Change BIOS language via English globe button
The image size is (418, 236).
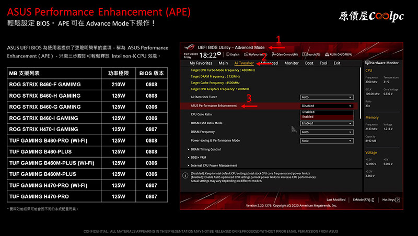(233, 54)
